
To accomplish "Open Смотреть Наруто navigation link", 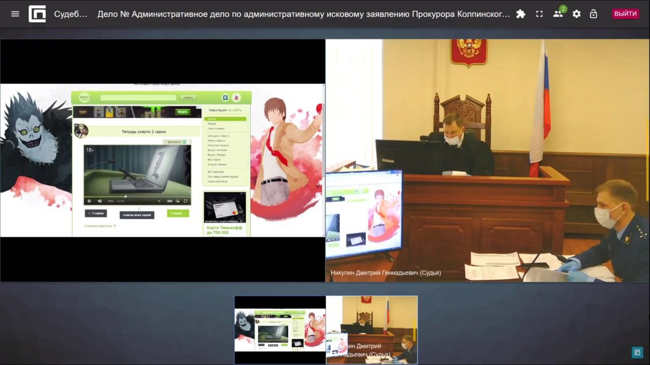I will (x=218, y=136).
